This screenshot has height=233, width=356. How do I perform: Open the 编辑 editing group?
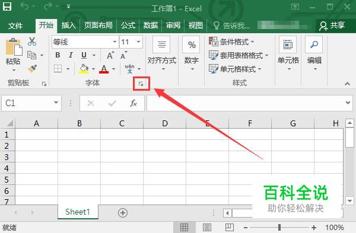(x=314, y=53)
